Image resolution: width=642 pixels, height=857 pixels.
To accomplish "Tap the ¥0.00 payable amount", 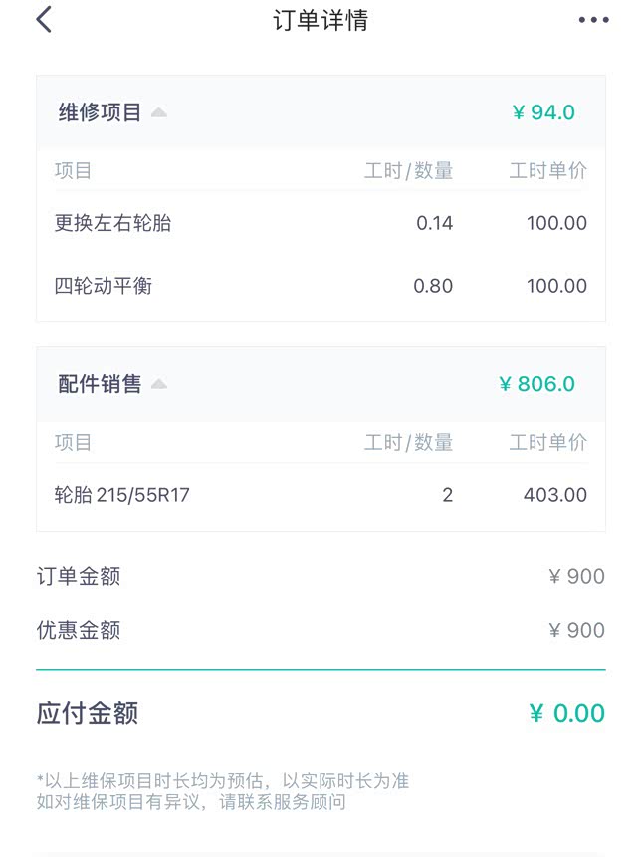I will tap(566, 713).
